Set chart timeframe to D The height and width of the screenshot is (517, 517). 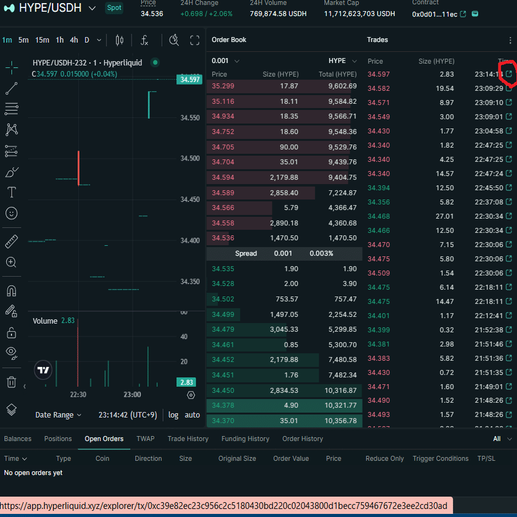[x=86, y=40]
